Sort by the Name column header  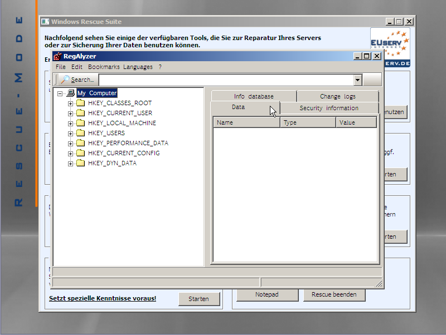click(x=247, y=122)
